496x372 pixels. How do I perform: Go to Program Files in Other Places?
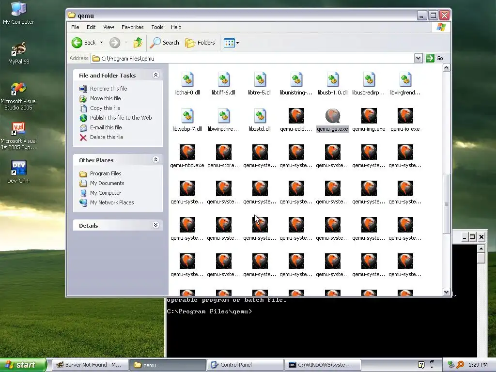pyautogui.click(x=106, y=174)
